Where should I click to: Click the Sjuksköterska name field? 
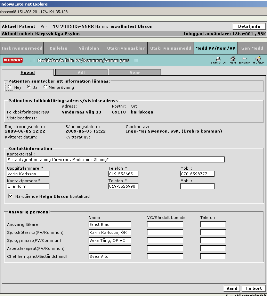(110, 232)
